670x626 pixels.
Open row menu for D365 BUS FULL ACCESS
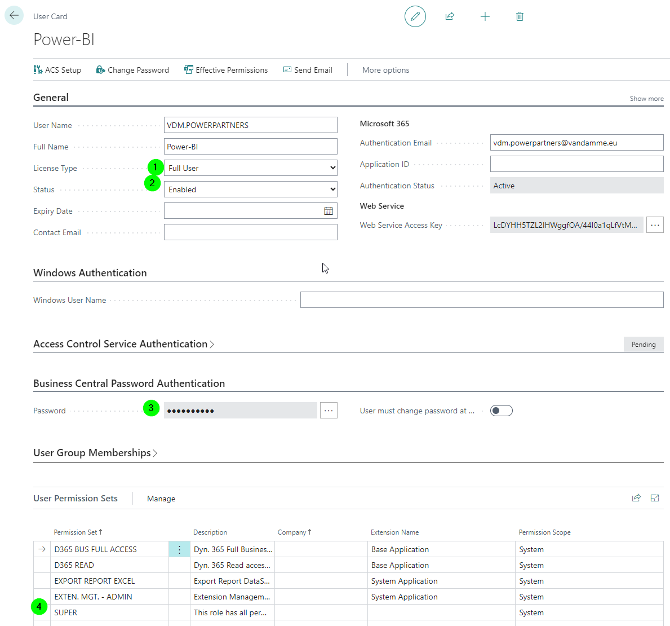(x=179, y=549)
